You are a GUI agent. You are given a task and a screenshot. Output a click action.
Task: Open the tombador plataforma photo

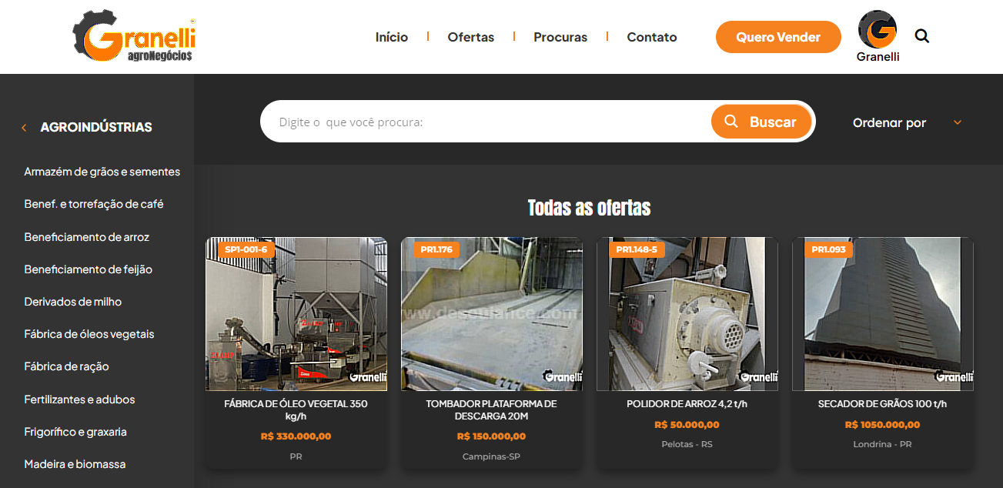pyautogui.click(x=492, y=314)
